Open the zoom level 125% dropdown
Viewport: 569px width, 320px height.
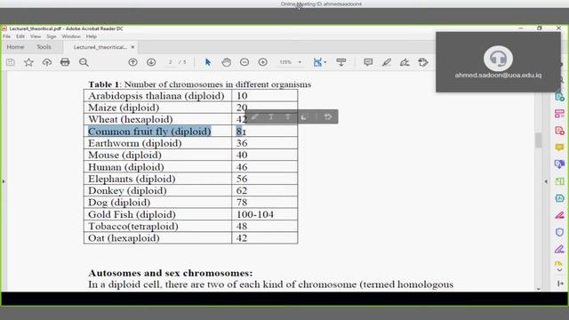pos(300,62)
